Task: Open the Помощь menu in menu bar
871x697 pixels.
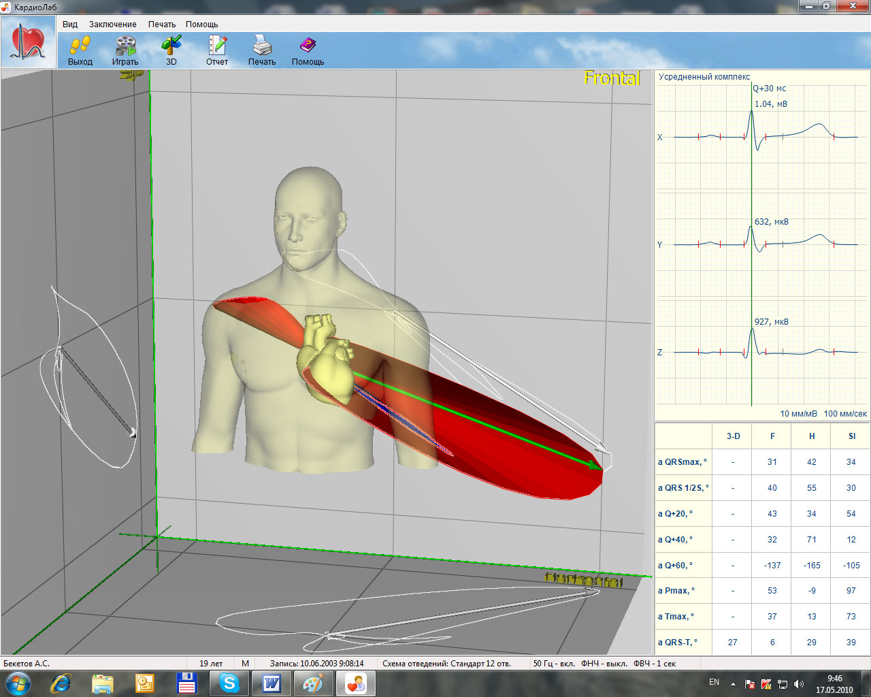Action: pyautogui.click(x=202, y=24)
